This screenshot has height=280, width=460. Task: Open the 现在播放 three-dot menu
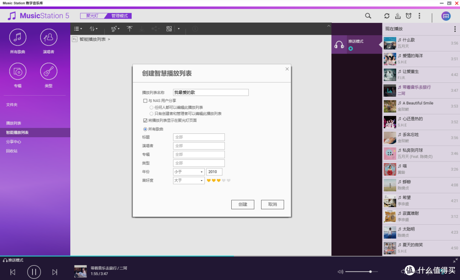pos(455,28)
